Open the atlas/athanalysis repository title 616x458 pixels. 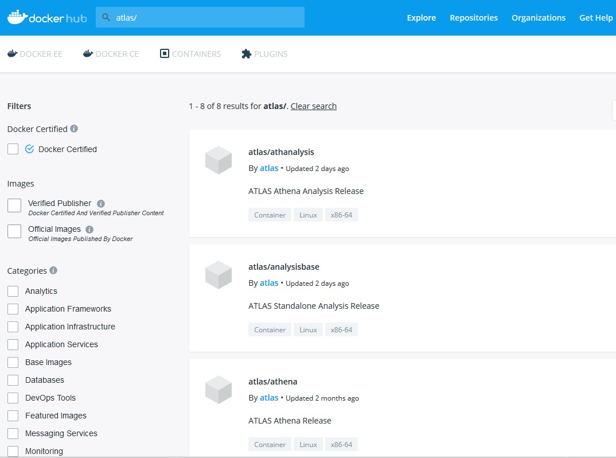[x=281, y=152]
